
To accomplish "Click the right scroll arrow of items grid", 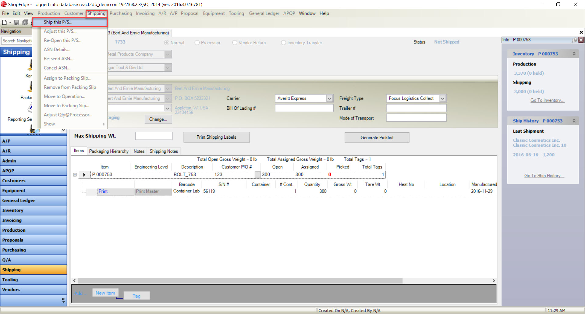I will click(494, 281).
